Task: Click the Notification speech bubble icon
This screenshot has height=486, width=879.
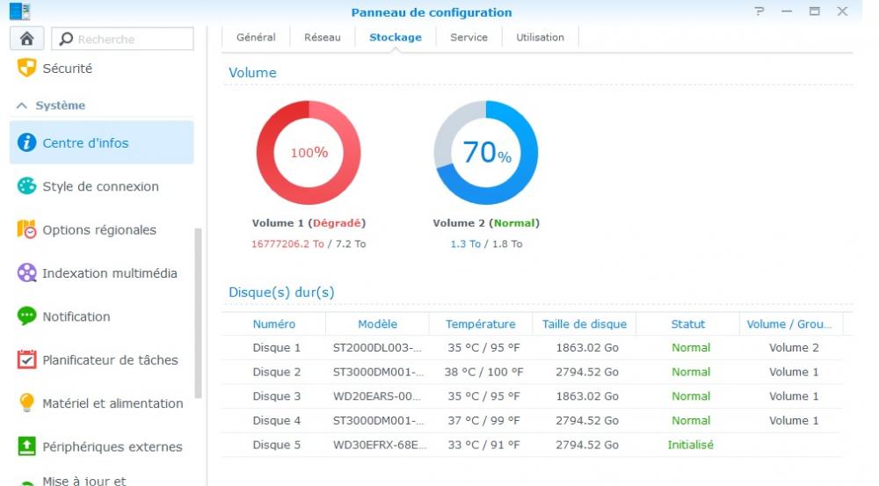Action: [x=27, y=316]
